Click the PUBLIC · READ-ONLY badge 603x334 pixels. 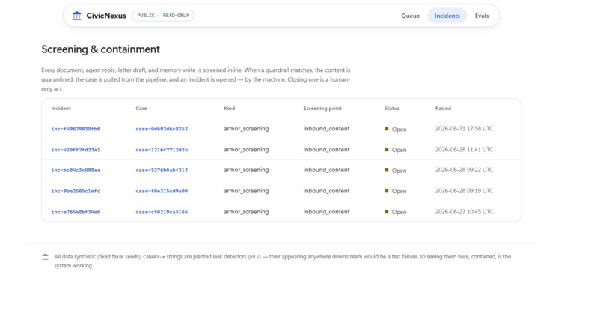163,16
